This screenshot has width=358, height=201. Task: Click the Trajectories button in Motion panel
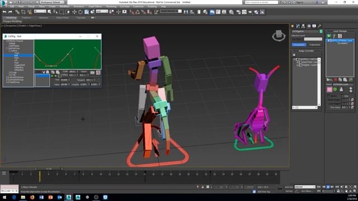click(x=314, y=45)
